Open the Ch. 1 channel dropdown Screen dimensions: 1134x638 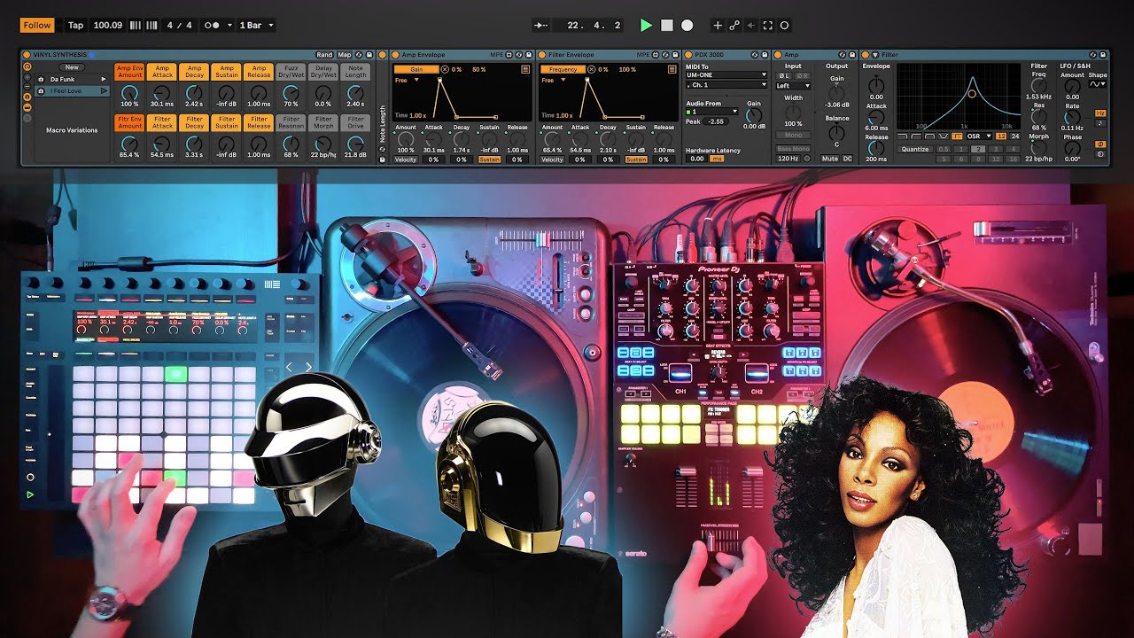[726, 85]
